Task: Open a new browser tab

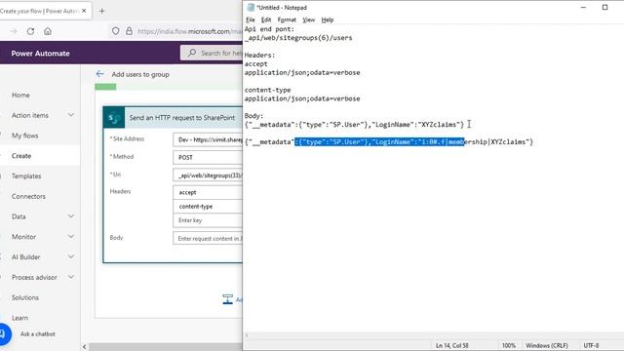Action: pyautogui.click(x=101, y=11)
